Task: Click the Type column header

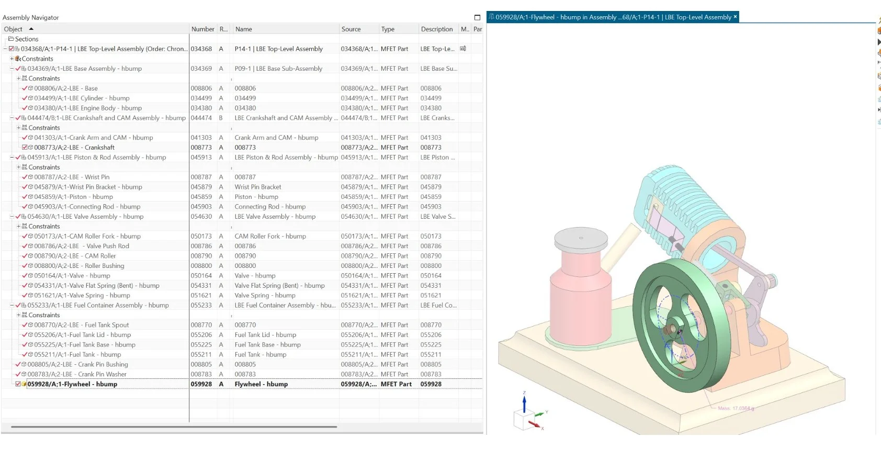Action: coord(399,29)
